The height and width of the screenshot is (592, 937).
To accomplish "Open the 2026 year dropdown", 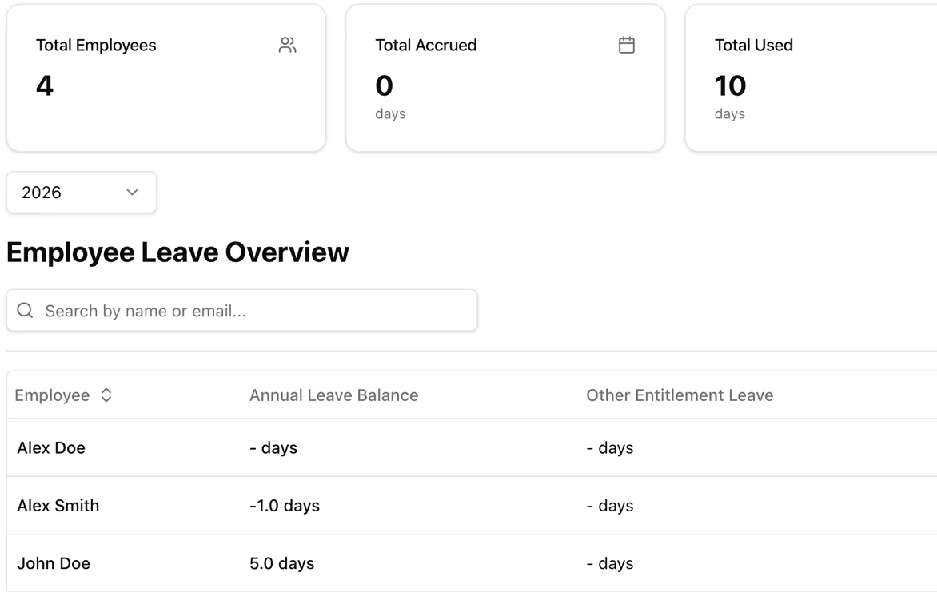I will (82, 193).
